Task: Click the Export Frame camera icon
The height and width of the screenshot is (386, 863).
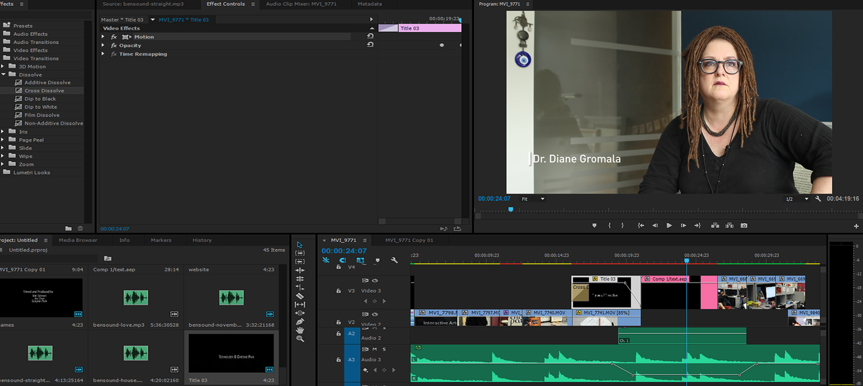Action: [x=744, y=225]
